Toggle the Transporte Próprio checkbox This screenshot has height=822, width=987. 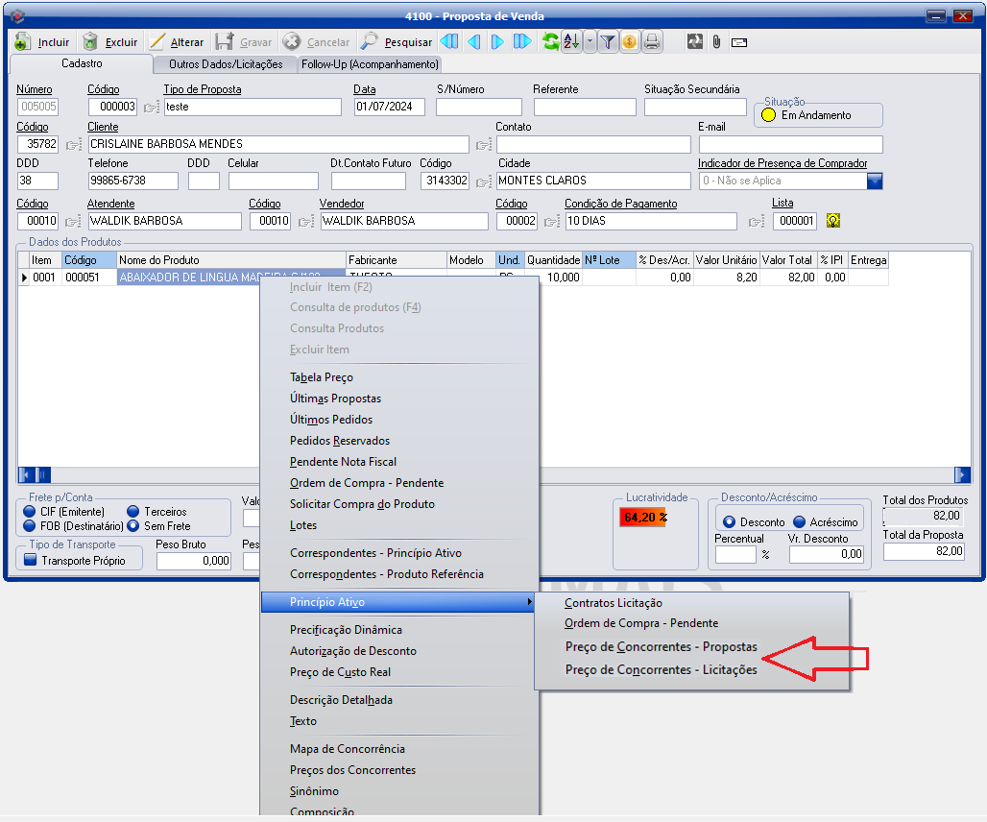tap(30, 561)
